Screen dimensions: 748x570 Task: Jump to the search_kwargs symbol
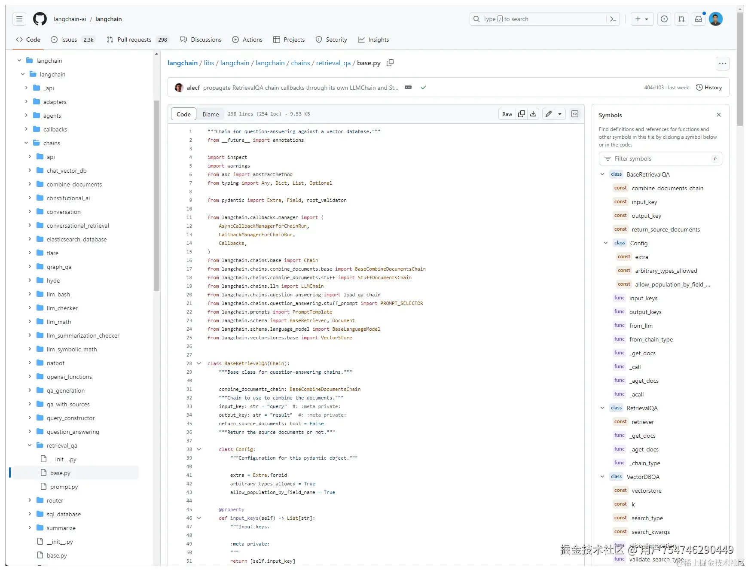click(x=650, y=532)
